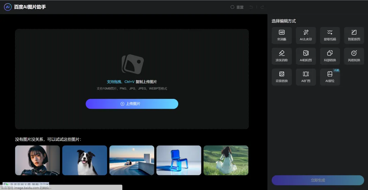The width and height of the screenshot is (368, 190).
Task: Select the 变清晰 HD enhance tool
Action: coord(281,35)
